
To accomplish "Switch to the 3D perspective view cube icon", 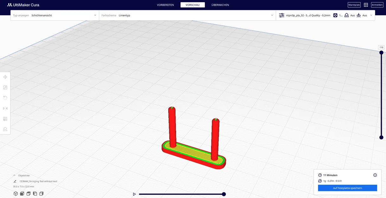I will [16, 194].
